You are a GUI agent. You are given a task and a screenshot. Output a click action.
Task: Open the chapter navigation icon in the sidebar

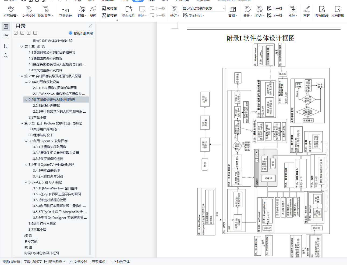coord(6,36)
